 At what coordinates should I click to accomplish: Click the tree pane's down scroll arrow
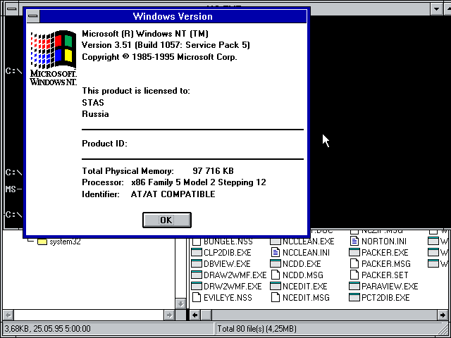click(180, 303)
